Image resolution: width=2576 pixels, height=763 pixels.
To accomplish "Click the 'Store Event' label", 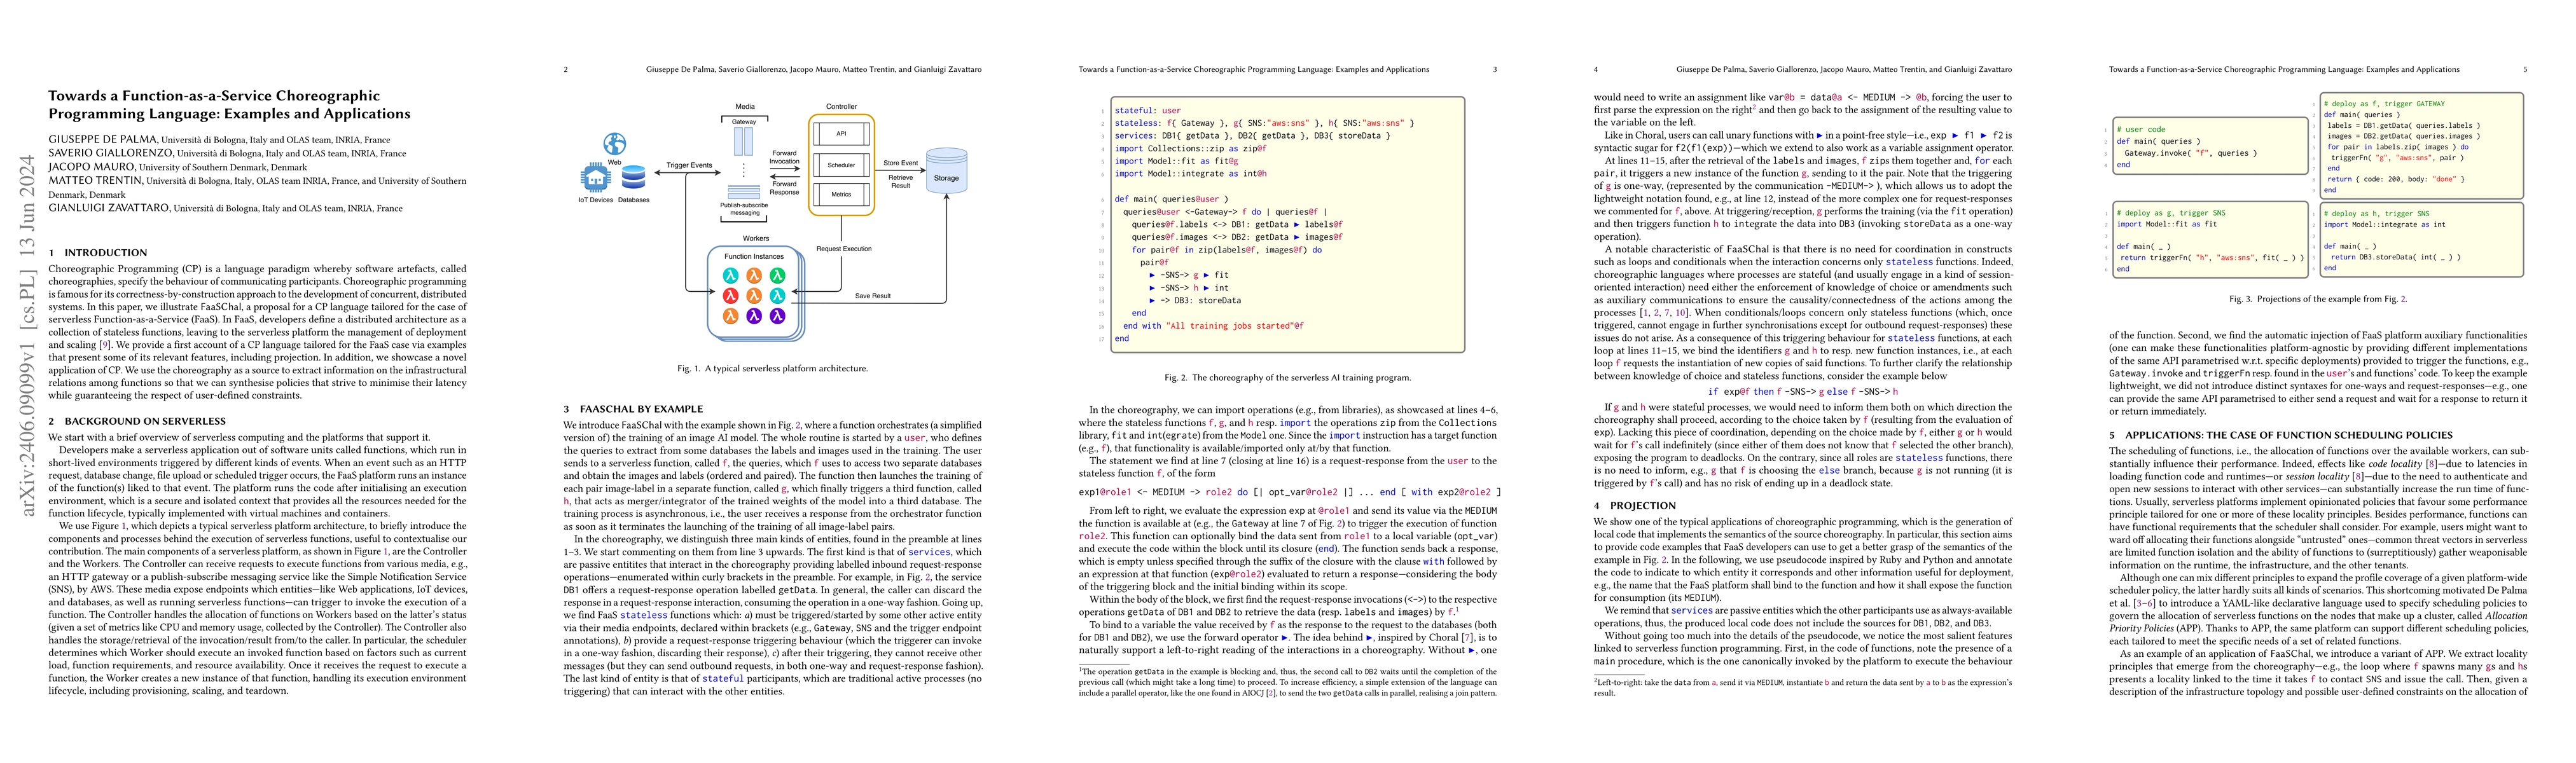I will (901, 163).
